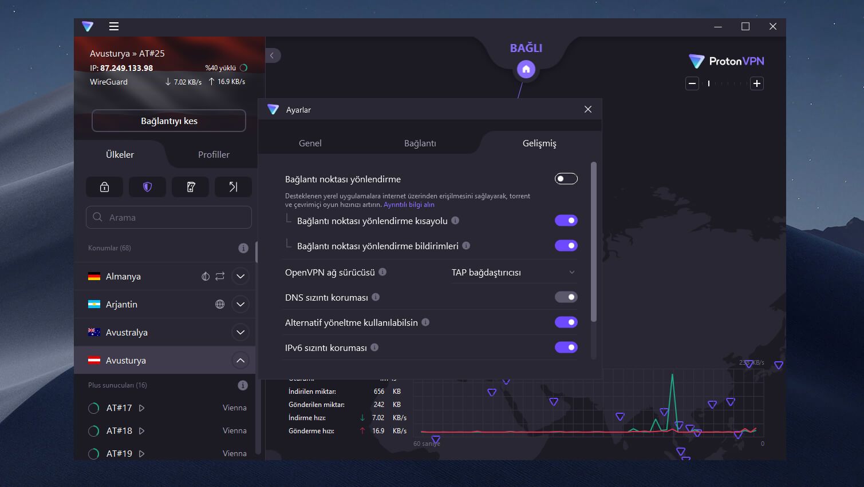The height and width of the screenshot is (487, 864).
Task: Open the Profiller tab
Action: (x=214, y=154)
